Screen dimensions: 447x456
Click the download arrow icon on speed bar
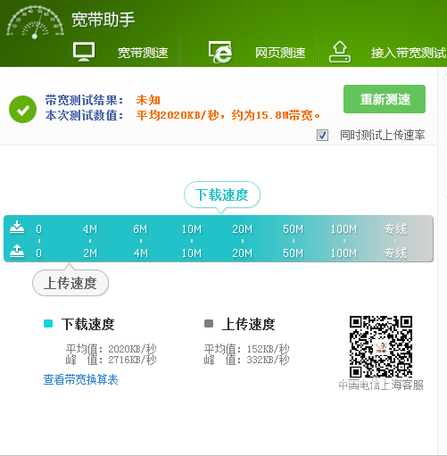[x=17, y=228]
